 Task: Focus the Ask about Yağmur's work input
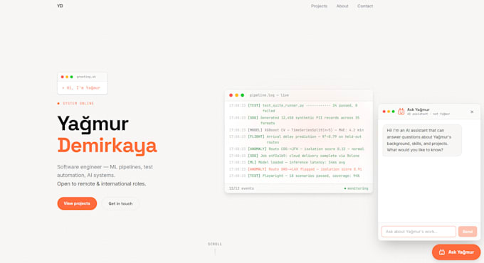click(419, 232)
